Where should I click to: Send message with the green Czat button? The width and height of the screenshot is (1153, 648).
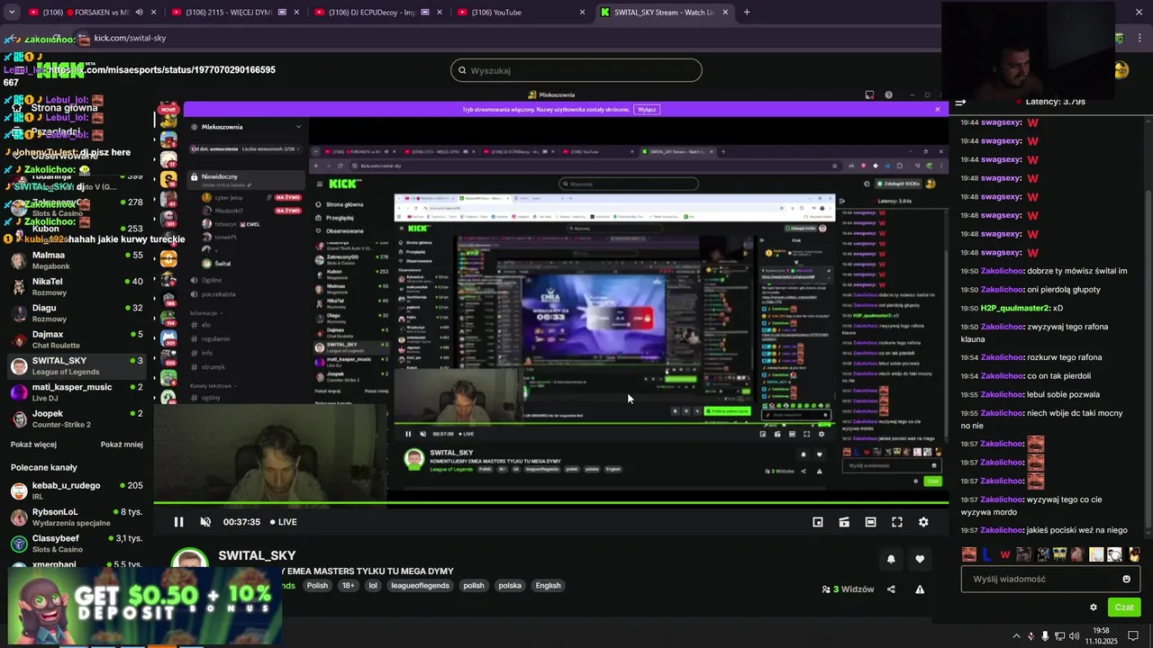point(1124,607)
